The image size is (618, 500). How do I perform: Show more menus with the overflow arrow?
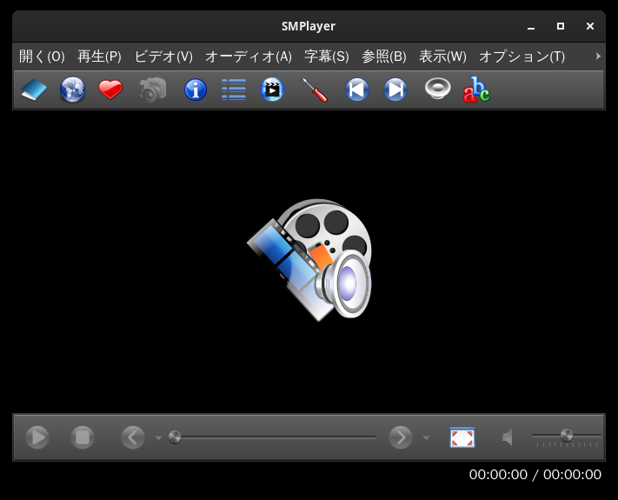pos(598,57)
